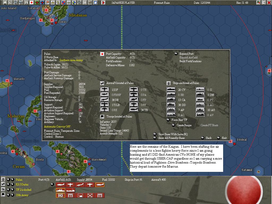The width and height of the screenshot is (272, 204).
Task: Click the destroyer icon next to 38 DD
Action: tap(171, 105)
